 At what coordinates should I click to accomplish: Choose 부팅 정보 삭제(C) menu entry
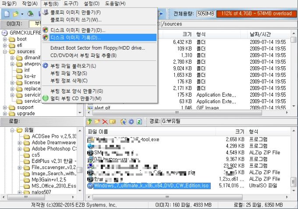pos(99,81)
